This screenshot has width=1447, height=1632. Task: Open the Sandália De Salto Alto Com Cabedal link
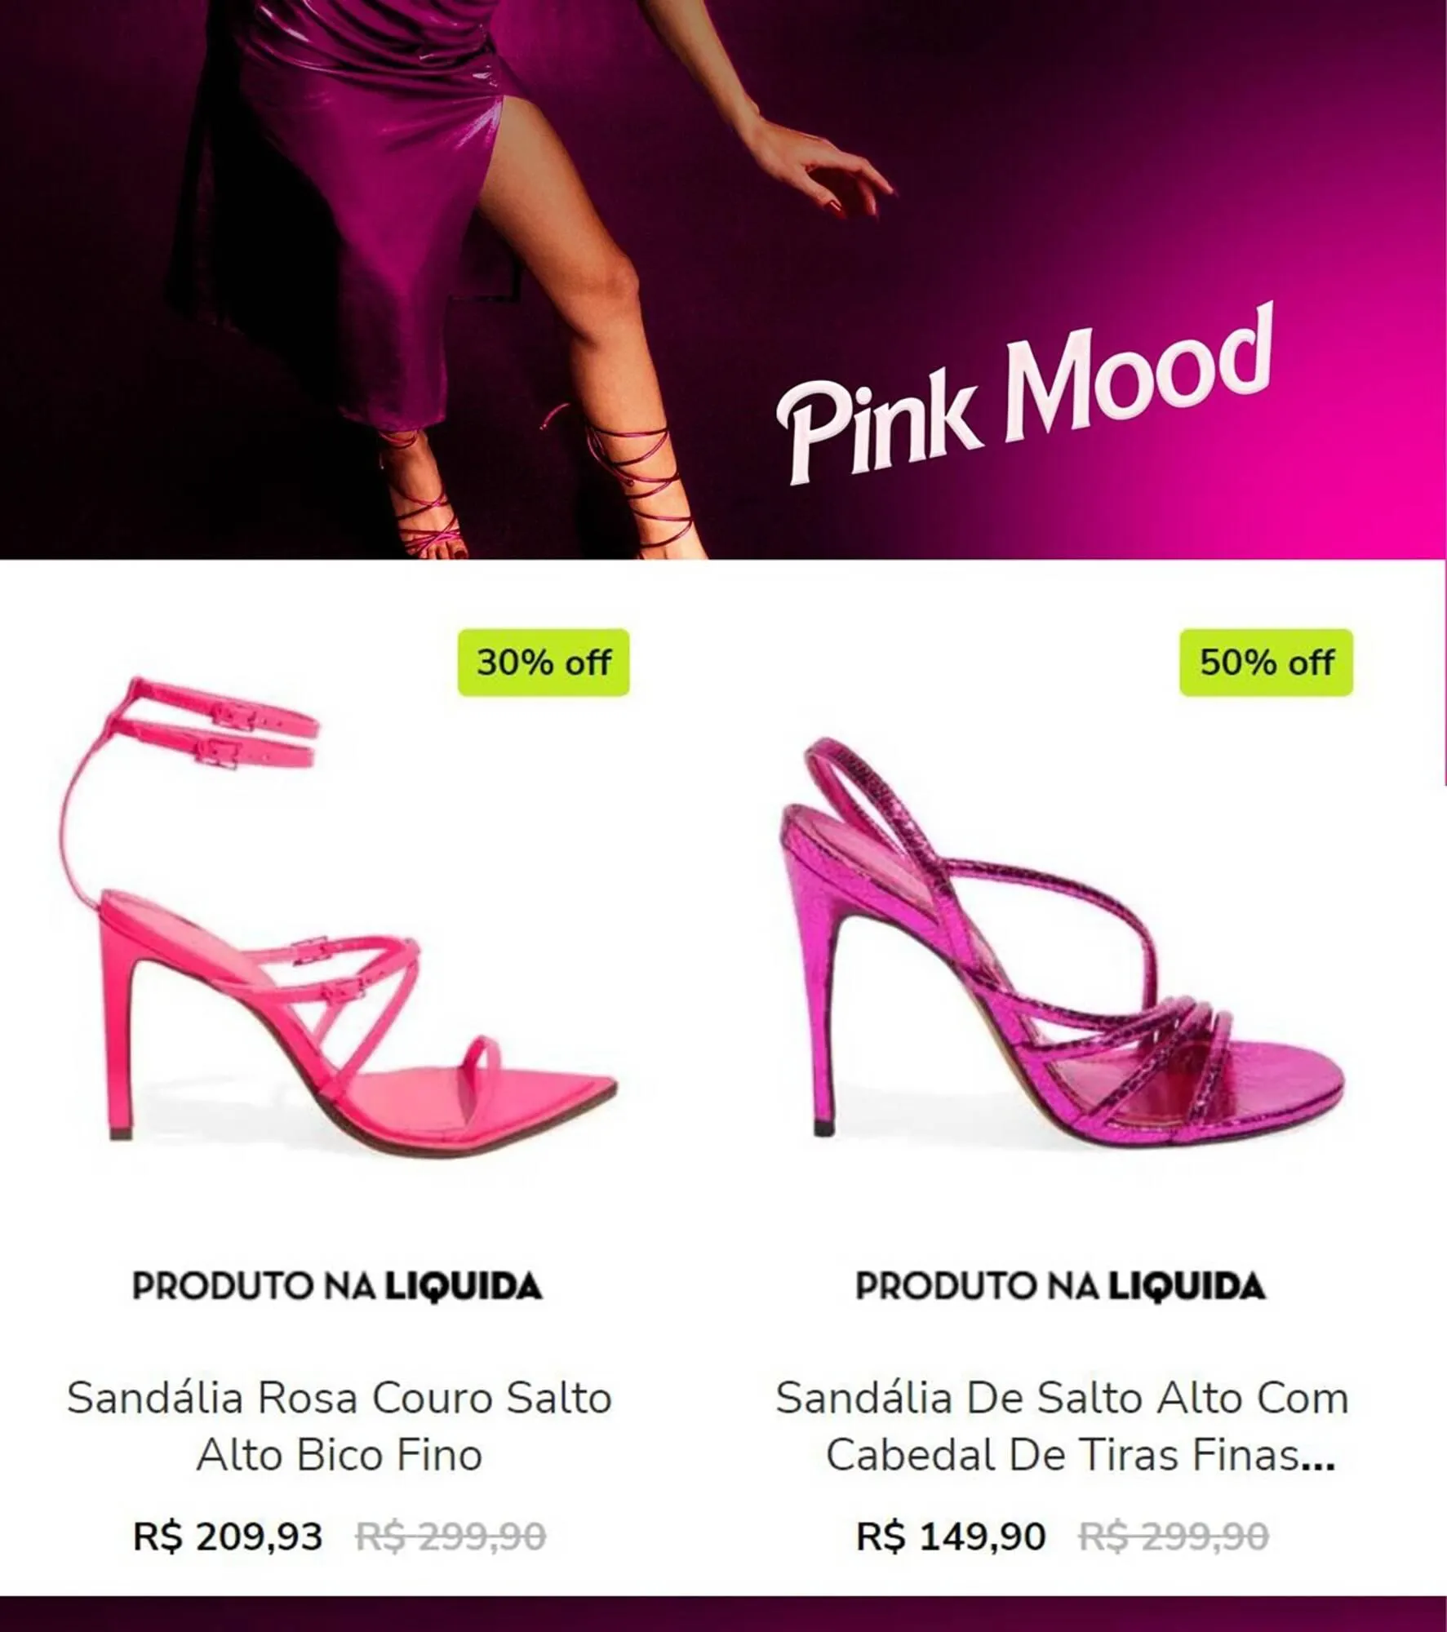click(1062, 1426)
